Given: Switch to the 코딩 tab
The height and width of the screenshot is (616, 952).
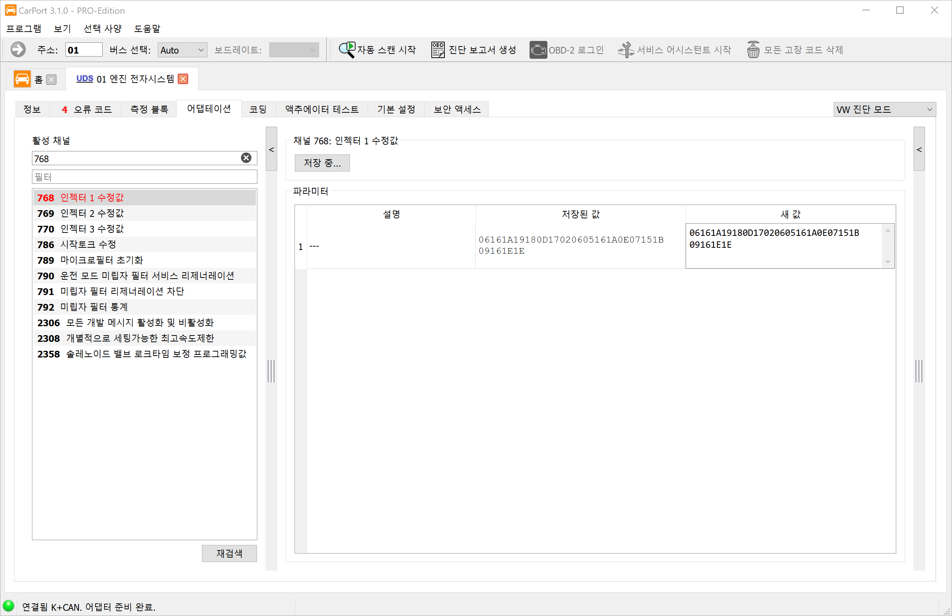Looking at the screenshot, I should 258,109.
